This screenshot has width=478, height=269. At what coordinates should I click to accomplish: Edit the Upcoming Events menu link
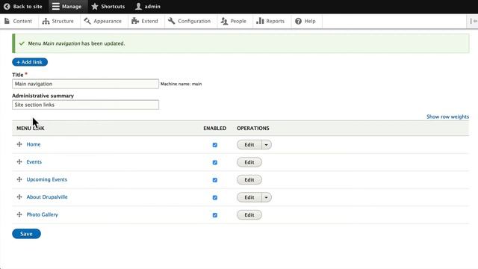pyautogui.click(x=249, y=179)
